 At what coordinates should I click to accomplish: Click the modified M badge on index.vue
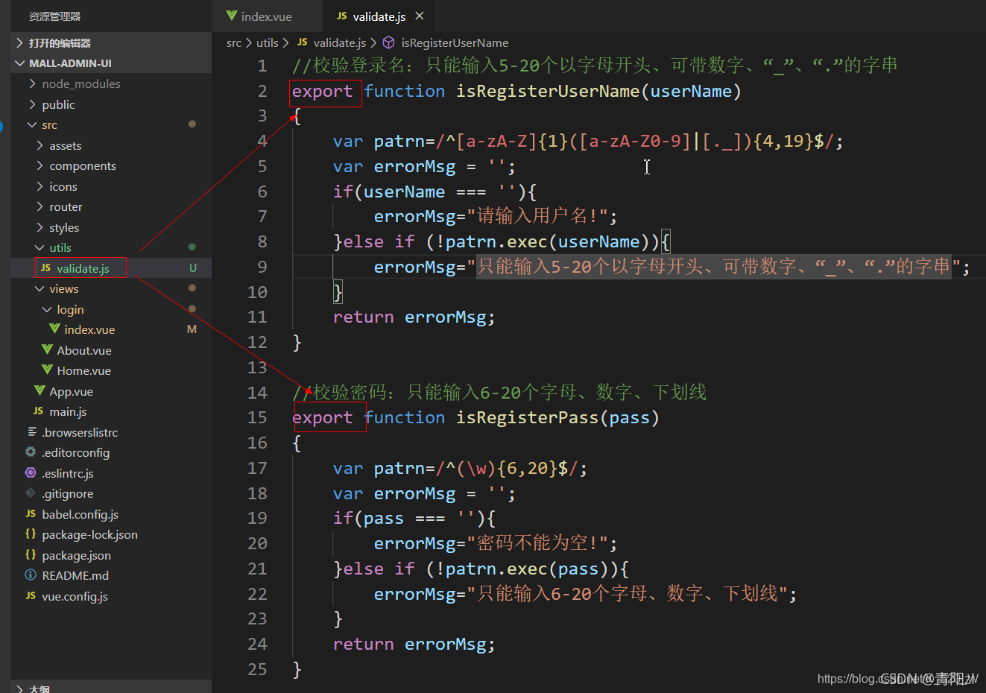click(192, 329)
